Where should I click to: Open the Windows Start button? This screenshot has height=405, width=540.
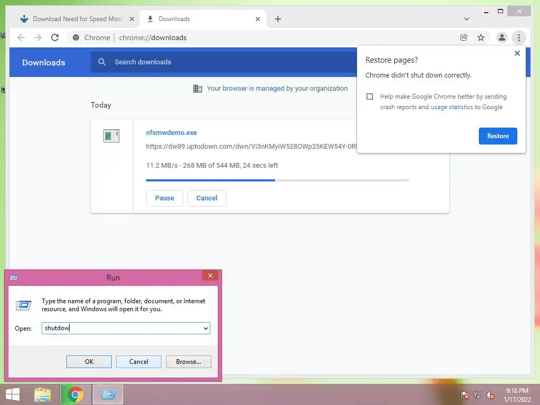(x=13, y=394)
